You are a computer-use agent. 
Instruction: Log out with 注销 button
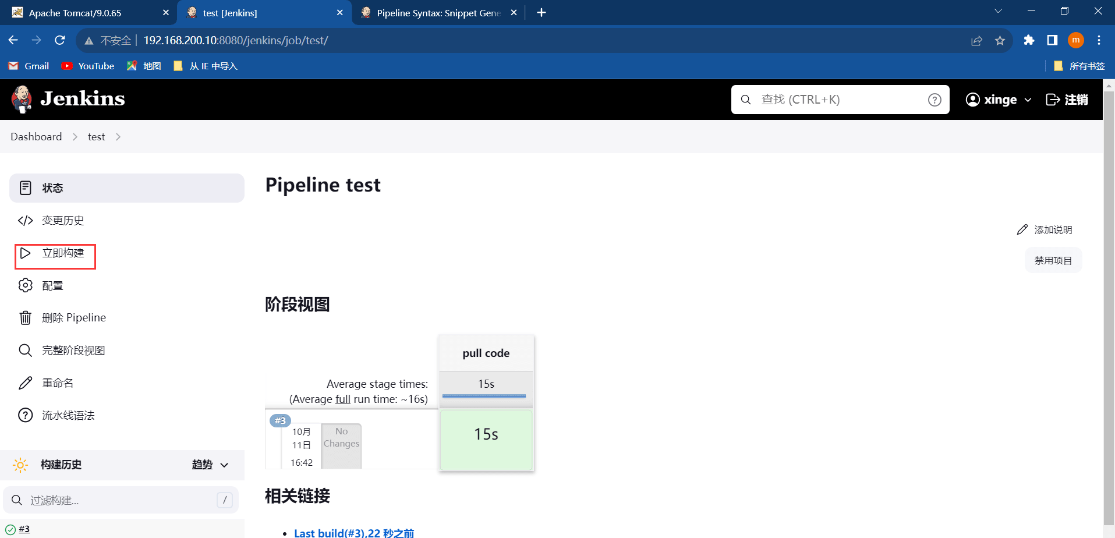[x=1067, y=100]
